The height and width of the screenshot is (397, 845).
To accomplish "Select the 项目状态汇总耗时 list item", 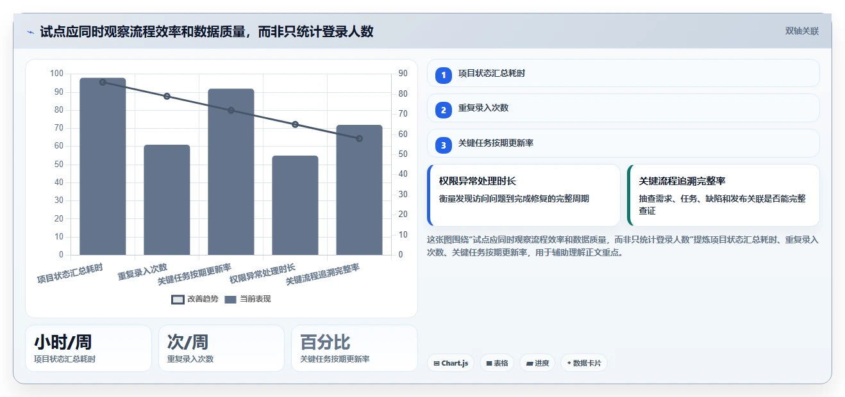I will tap(623, 73).
